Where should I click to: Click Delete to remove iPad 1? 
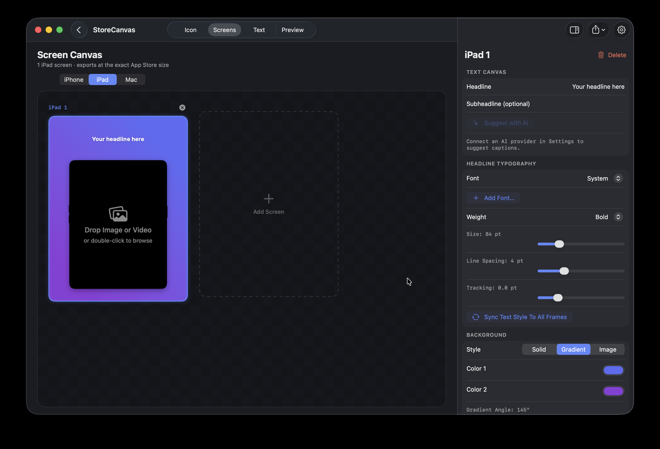612,55
